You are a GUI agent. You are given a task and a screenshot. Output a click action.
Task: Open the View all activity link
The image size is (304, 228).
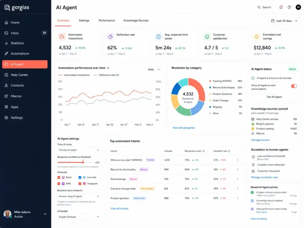click(x=259, y=219)
